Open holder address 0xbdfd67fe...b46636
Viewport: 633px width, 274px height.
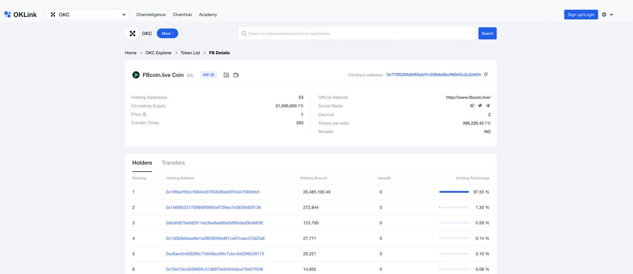(214, 223)
